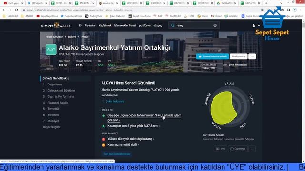This screenshot has height=171, width=305.
Task: Click the search magnifier icon
Action: 173,25
